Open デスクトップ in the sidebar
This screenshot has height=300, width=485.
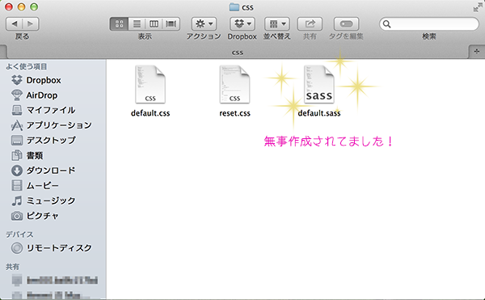pos(44,140)
